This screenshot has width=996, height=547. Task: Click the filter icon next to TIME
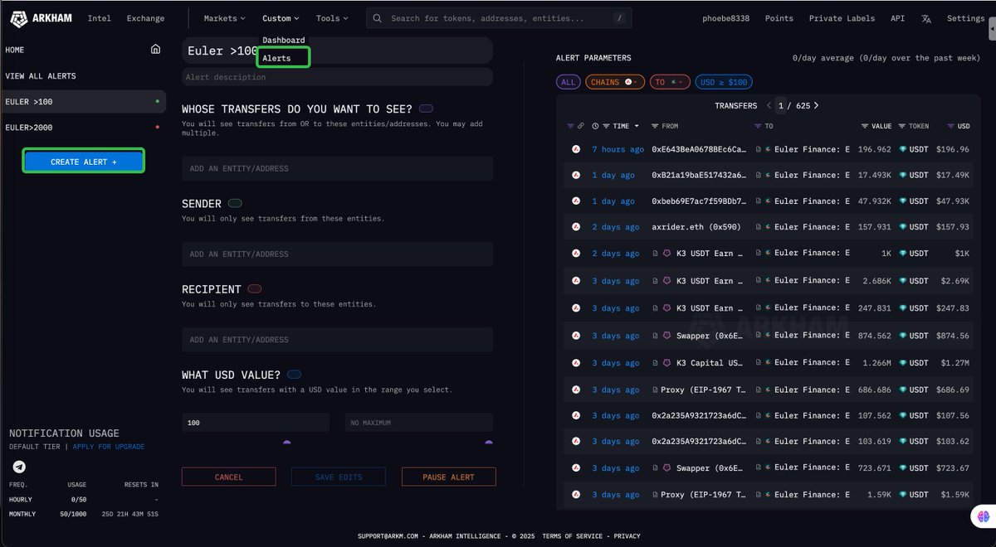point(607,126)
